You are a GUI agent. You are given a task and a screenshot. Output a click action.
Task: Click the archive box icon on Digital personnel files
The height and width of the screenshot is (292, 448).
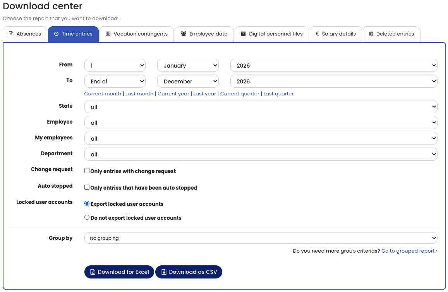(243, 34)
